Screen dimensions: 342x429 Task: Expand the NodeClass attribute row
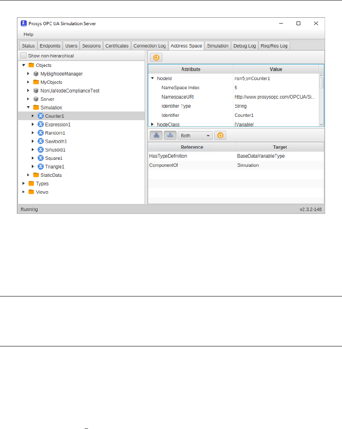(152, 124)
